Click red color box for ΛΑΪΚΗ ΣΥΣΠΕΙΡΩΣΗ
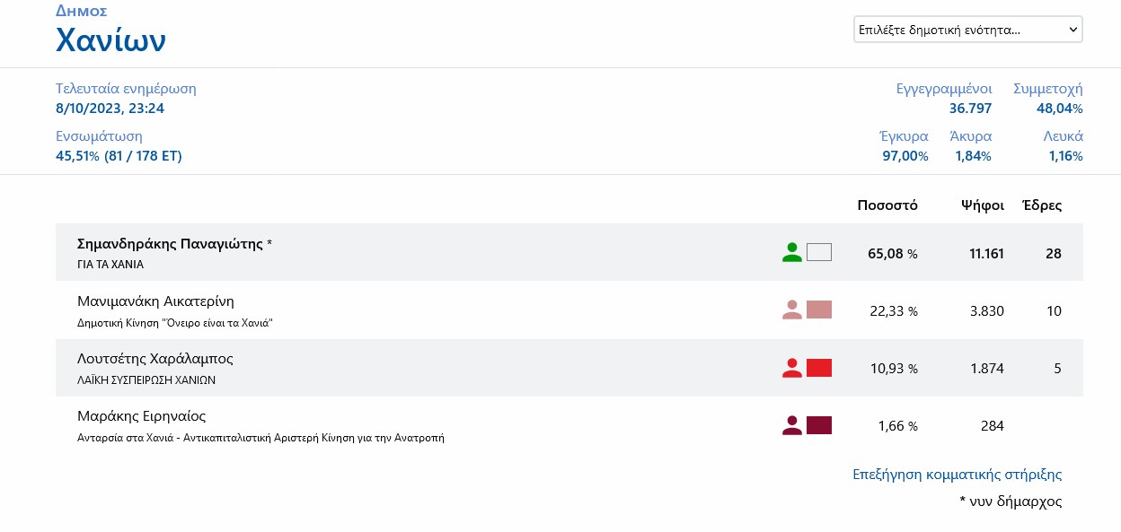Screen dimensions: 1121x532 819,367
